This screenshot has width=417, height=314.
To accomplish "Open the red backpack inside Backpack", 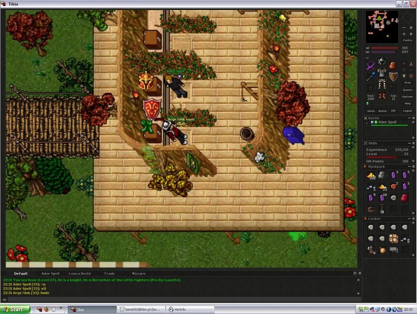I will [x=404, y=198].
